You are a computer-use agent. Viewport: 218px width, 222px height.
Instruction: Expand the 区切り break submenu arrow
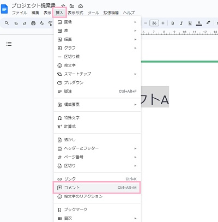pos(135,166)
